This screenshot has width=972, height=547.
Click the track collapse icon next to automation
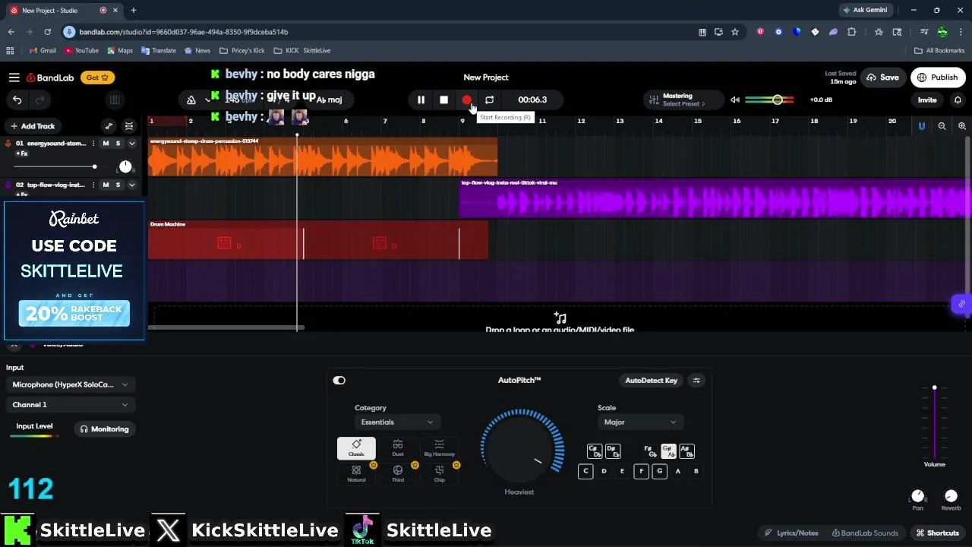pos(129,126)
